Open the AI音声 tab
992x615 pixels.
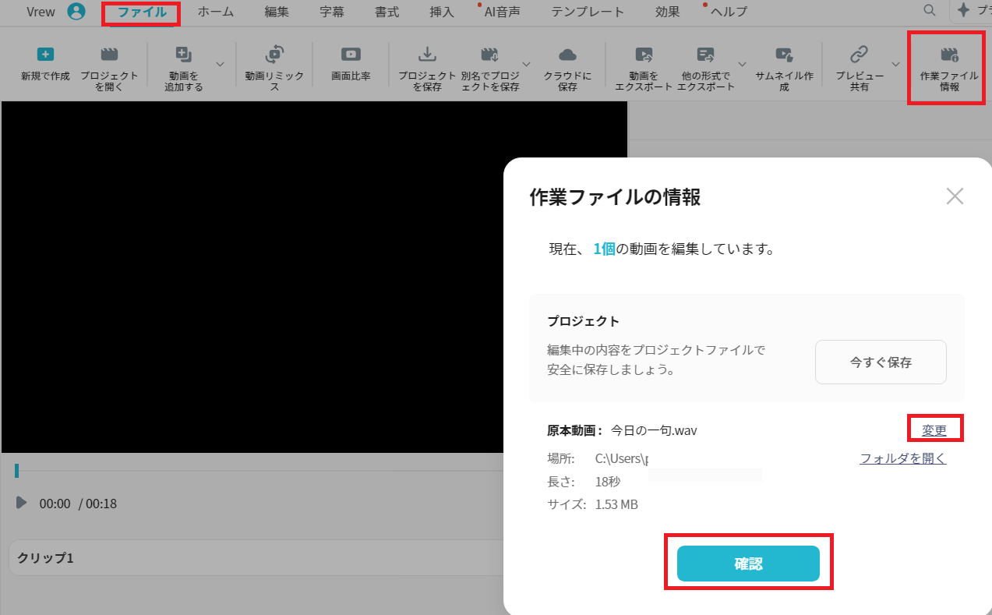[502, 12]
